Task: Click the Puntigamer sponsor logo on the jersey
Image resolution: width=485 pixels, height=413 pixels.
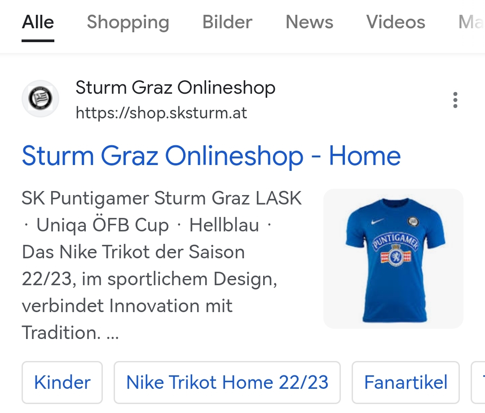Action: (395, 250)
